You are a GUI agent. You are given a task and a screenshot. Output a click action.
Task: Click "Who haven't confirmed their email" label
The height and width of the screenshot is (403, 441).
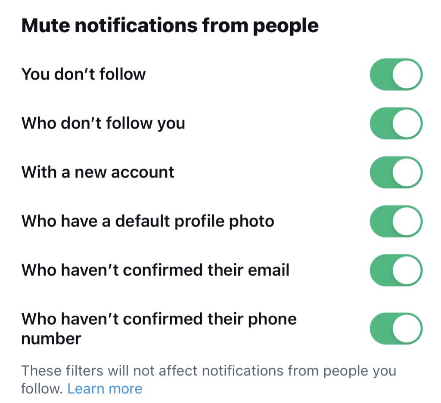tap(155, 270)
